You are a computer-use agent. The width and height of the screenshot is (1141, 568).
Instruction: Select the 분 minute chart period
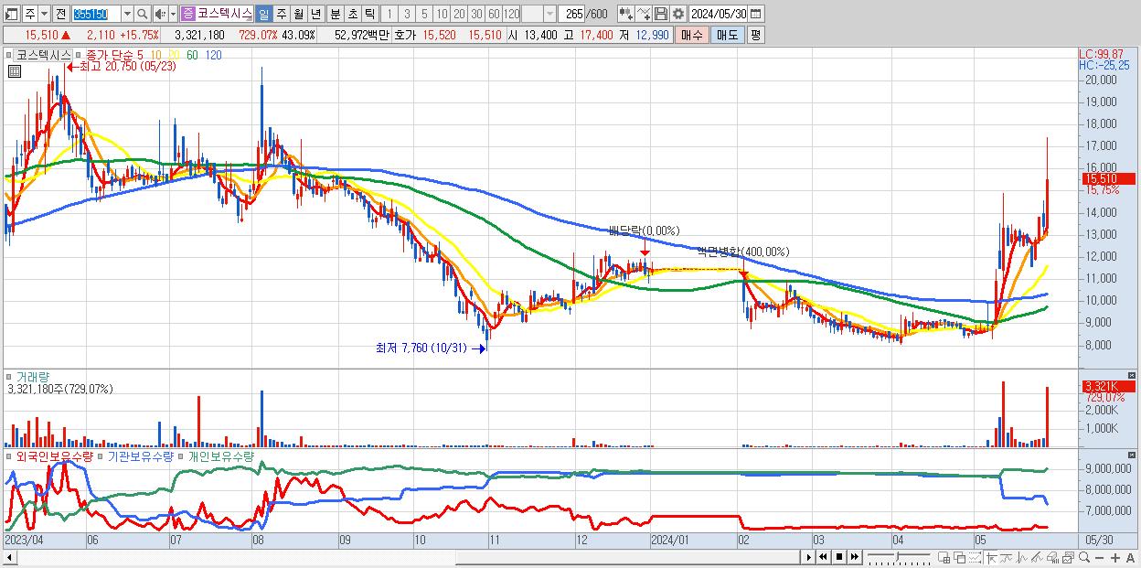coord(335,14)
